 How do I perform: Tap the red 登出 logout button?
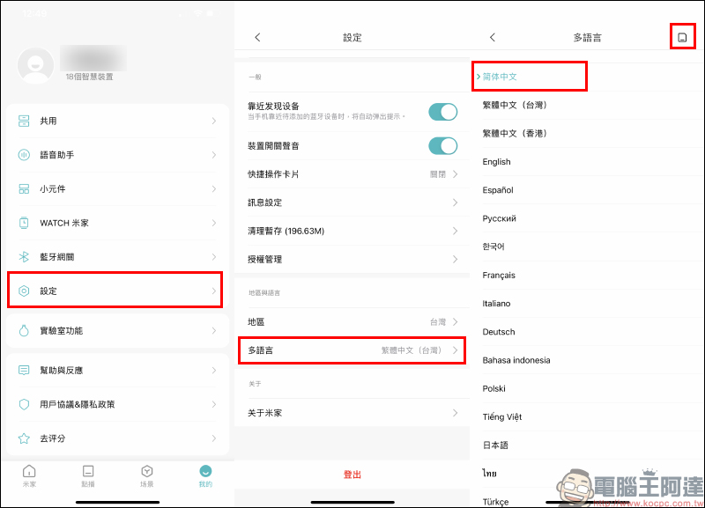[352, 475]
